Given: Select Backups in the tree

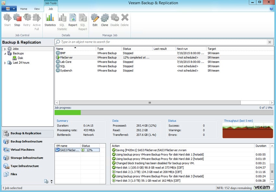Looking at the screenshot, I should point(18,53).
